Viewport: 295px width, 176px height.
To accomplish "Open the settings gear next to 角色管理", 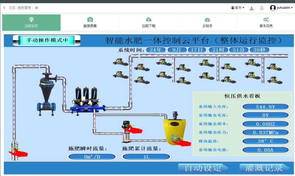I will point(37,8).
